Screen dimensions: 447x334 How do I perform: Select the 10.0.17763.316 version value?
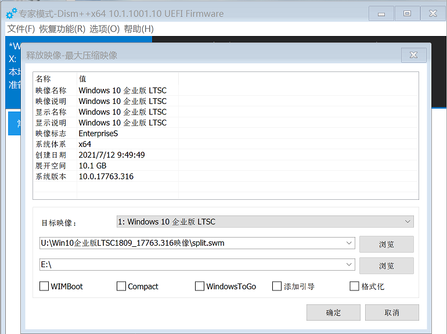pyautogui.click(x=106, y=177)
